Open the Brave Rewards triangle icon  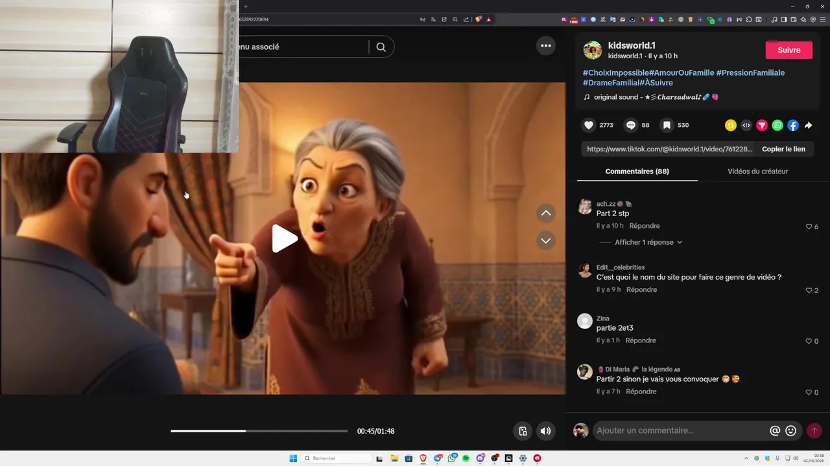[x=488, y=19]
